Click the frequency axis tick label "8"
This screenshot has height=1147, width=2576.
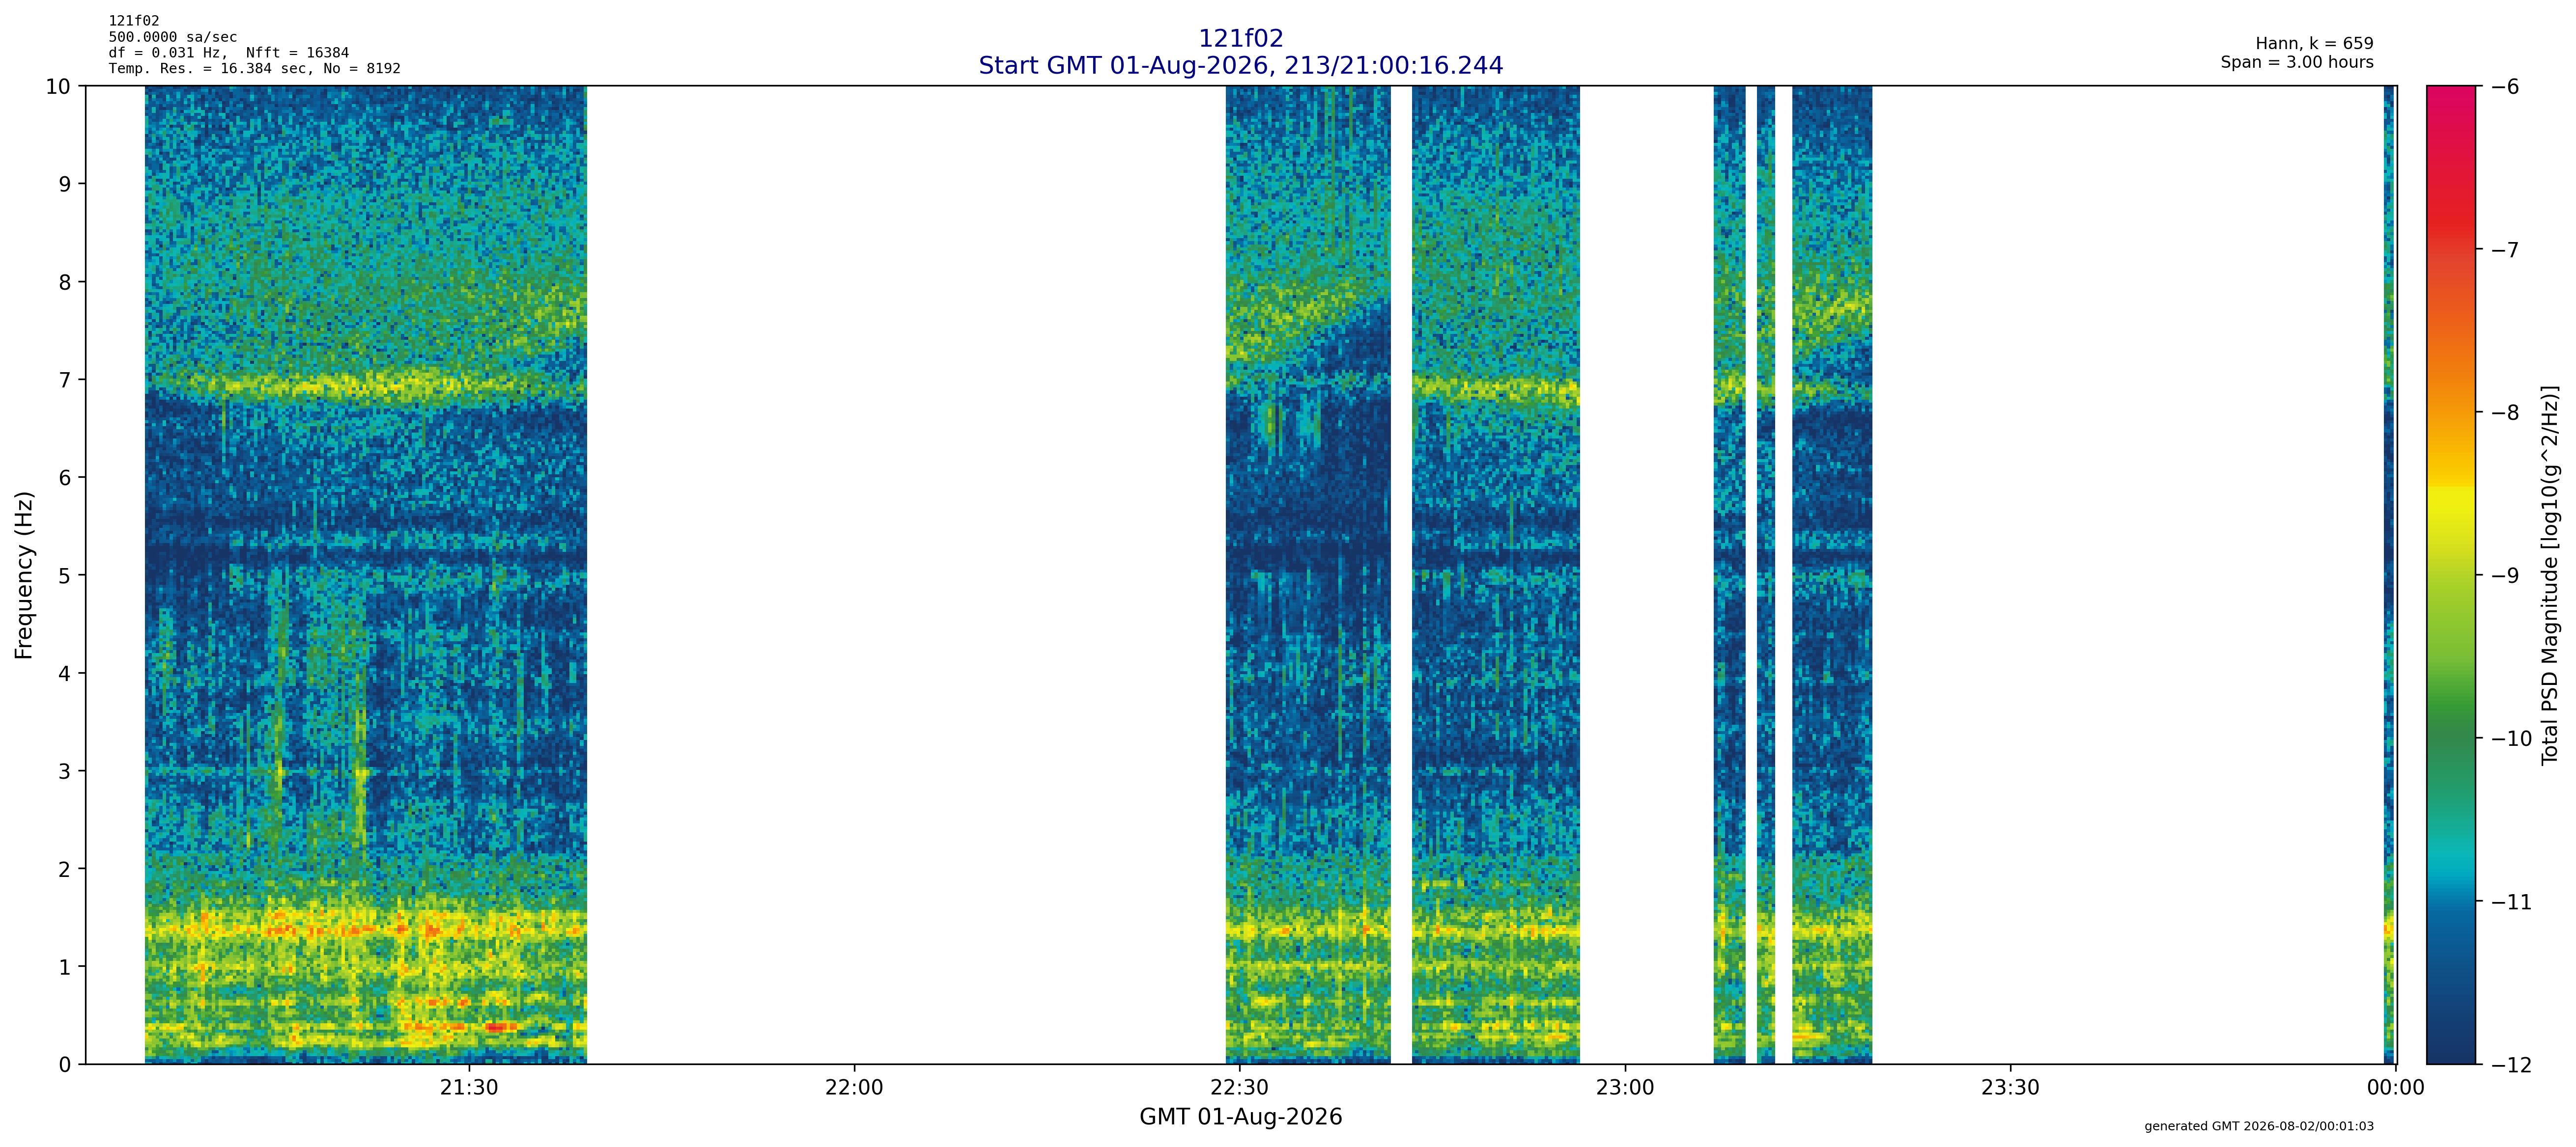pos(66,283)
